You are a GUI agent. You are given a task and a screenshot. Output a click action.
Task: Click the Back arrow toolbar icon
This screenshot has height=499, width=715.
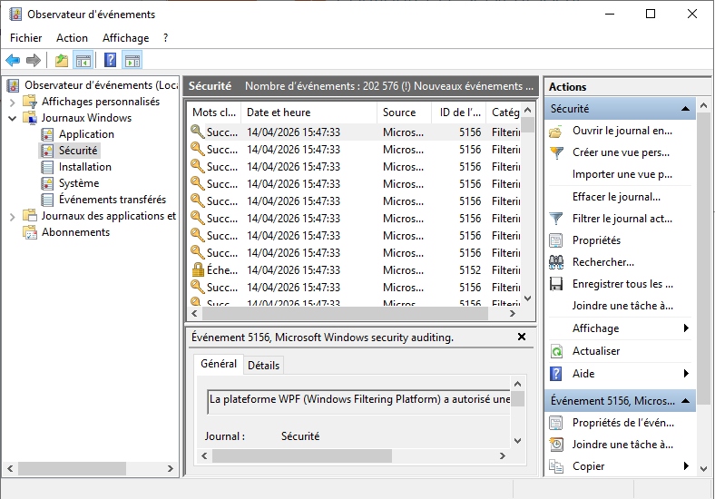click(x=13, y=60)
